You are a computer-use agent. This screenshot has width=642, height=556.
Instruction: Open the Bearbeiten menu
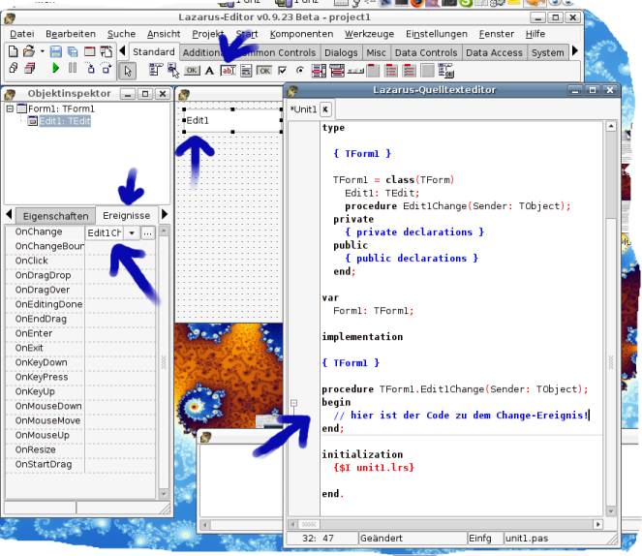point(71,34)
